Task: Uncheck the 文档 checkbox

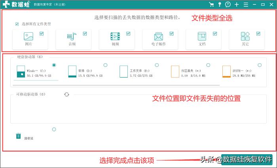Action: pyautogui.click(x=215, y=33)
